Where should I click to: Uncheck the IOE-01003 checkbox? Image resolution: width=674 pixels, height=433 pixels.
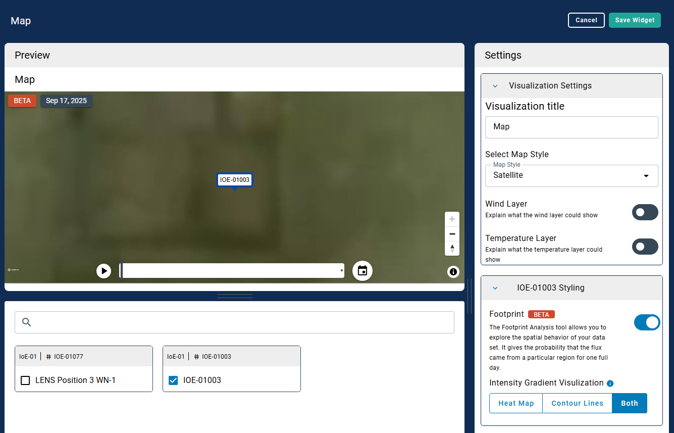(173, 380)
